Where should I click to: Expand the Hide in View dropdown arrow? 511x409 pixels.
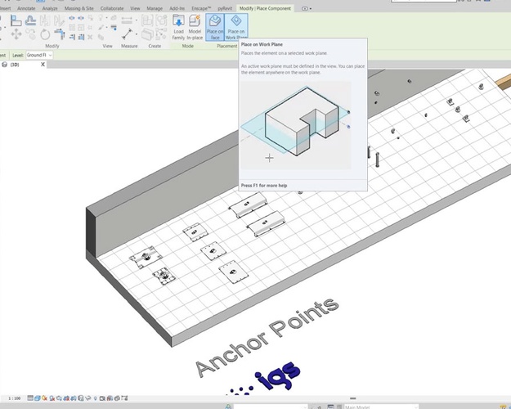pos(106,18)
